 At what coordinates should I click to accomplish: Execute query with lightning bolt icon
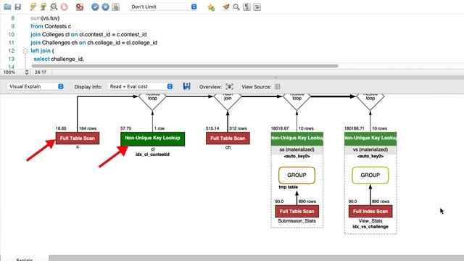tap(33, 7)
